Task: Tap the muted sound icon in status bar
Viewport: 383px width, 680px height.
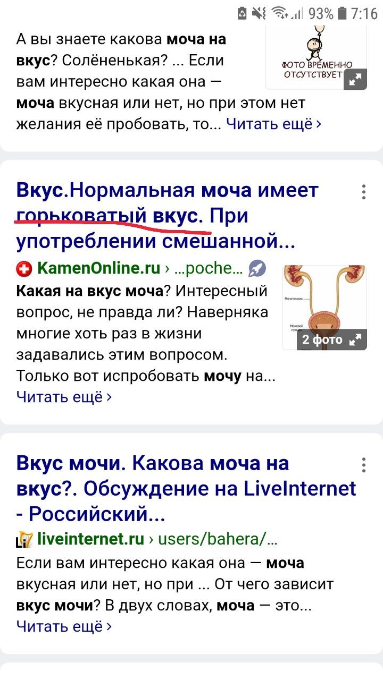Action: 259,13
